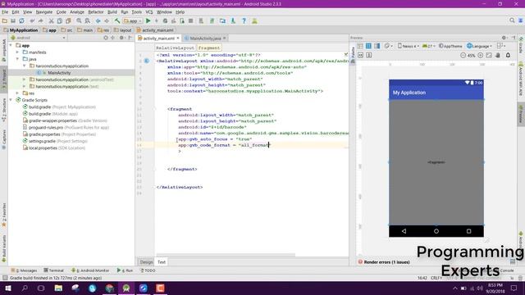
Task: Click the Redo arrow icon
Action: pos(40,20)
